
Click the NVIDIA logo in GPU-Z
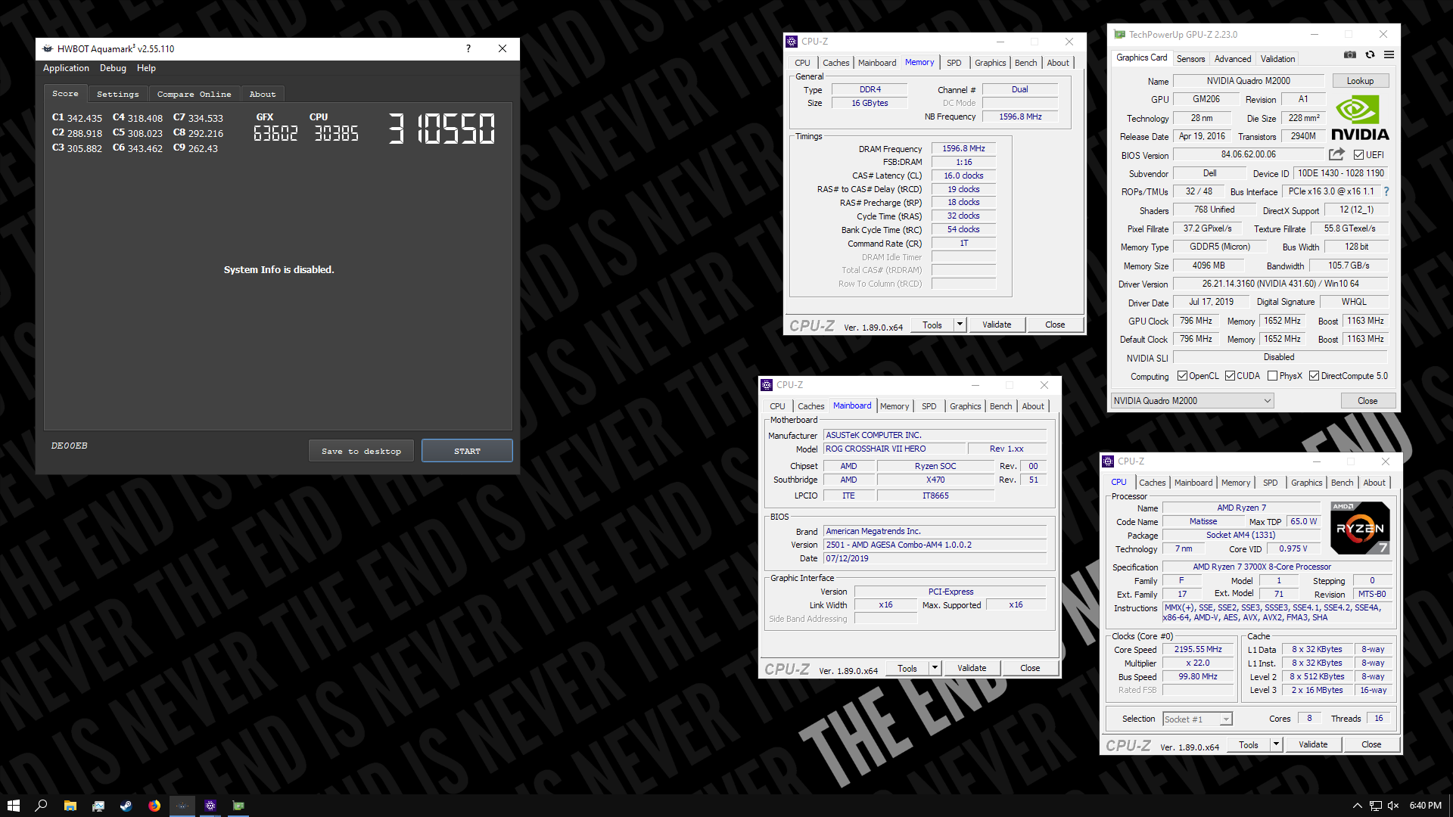coord(1360,118)
